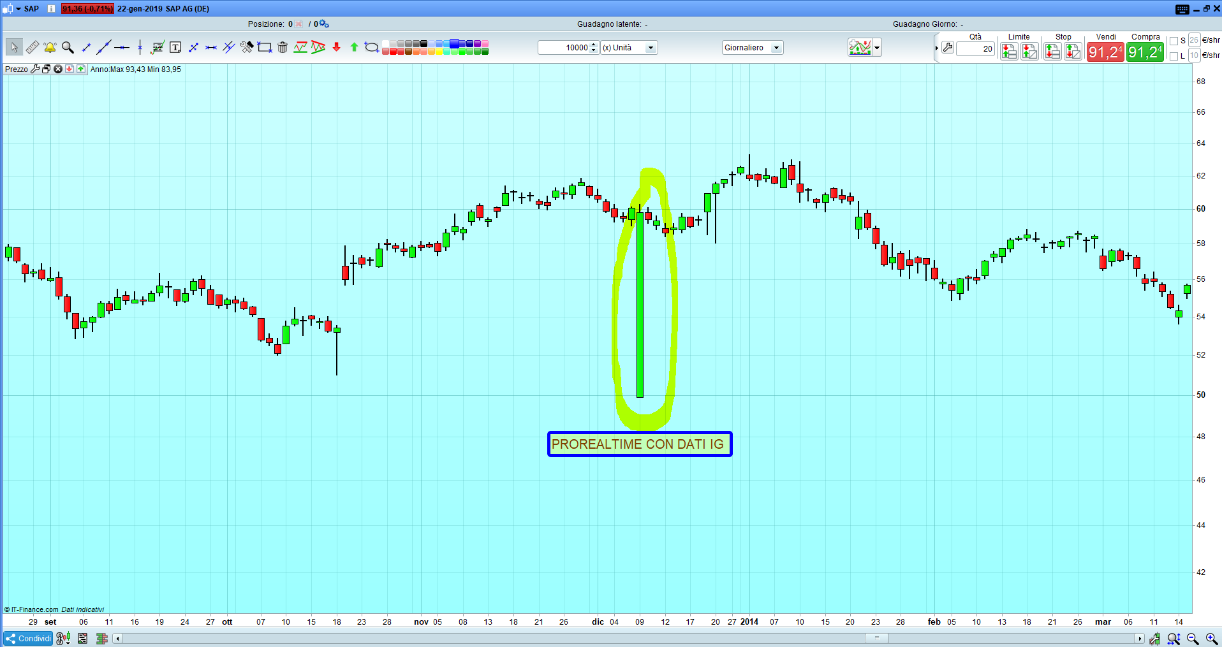Select the arrow cursor tool
The image size is (1222, 647).
14,47
